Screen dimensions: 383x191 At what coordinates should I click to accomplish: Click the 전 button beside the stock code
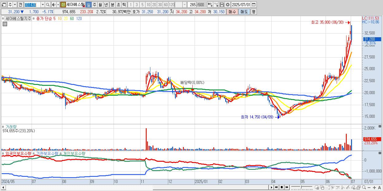click(x=20, y=5)
